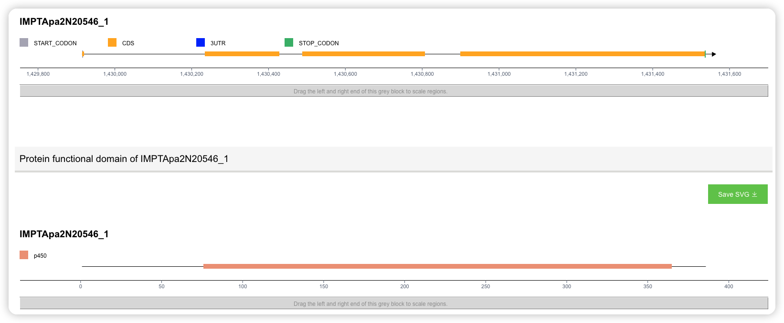
Task: Select the p450 domain bar
Action: click(x=437, y=266)
